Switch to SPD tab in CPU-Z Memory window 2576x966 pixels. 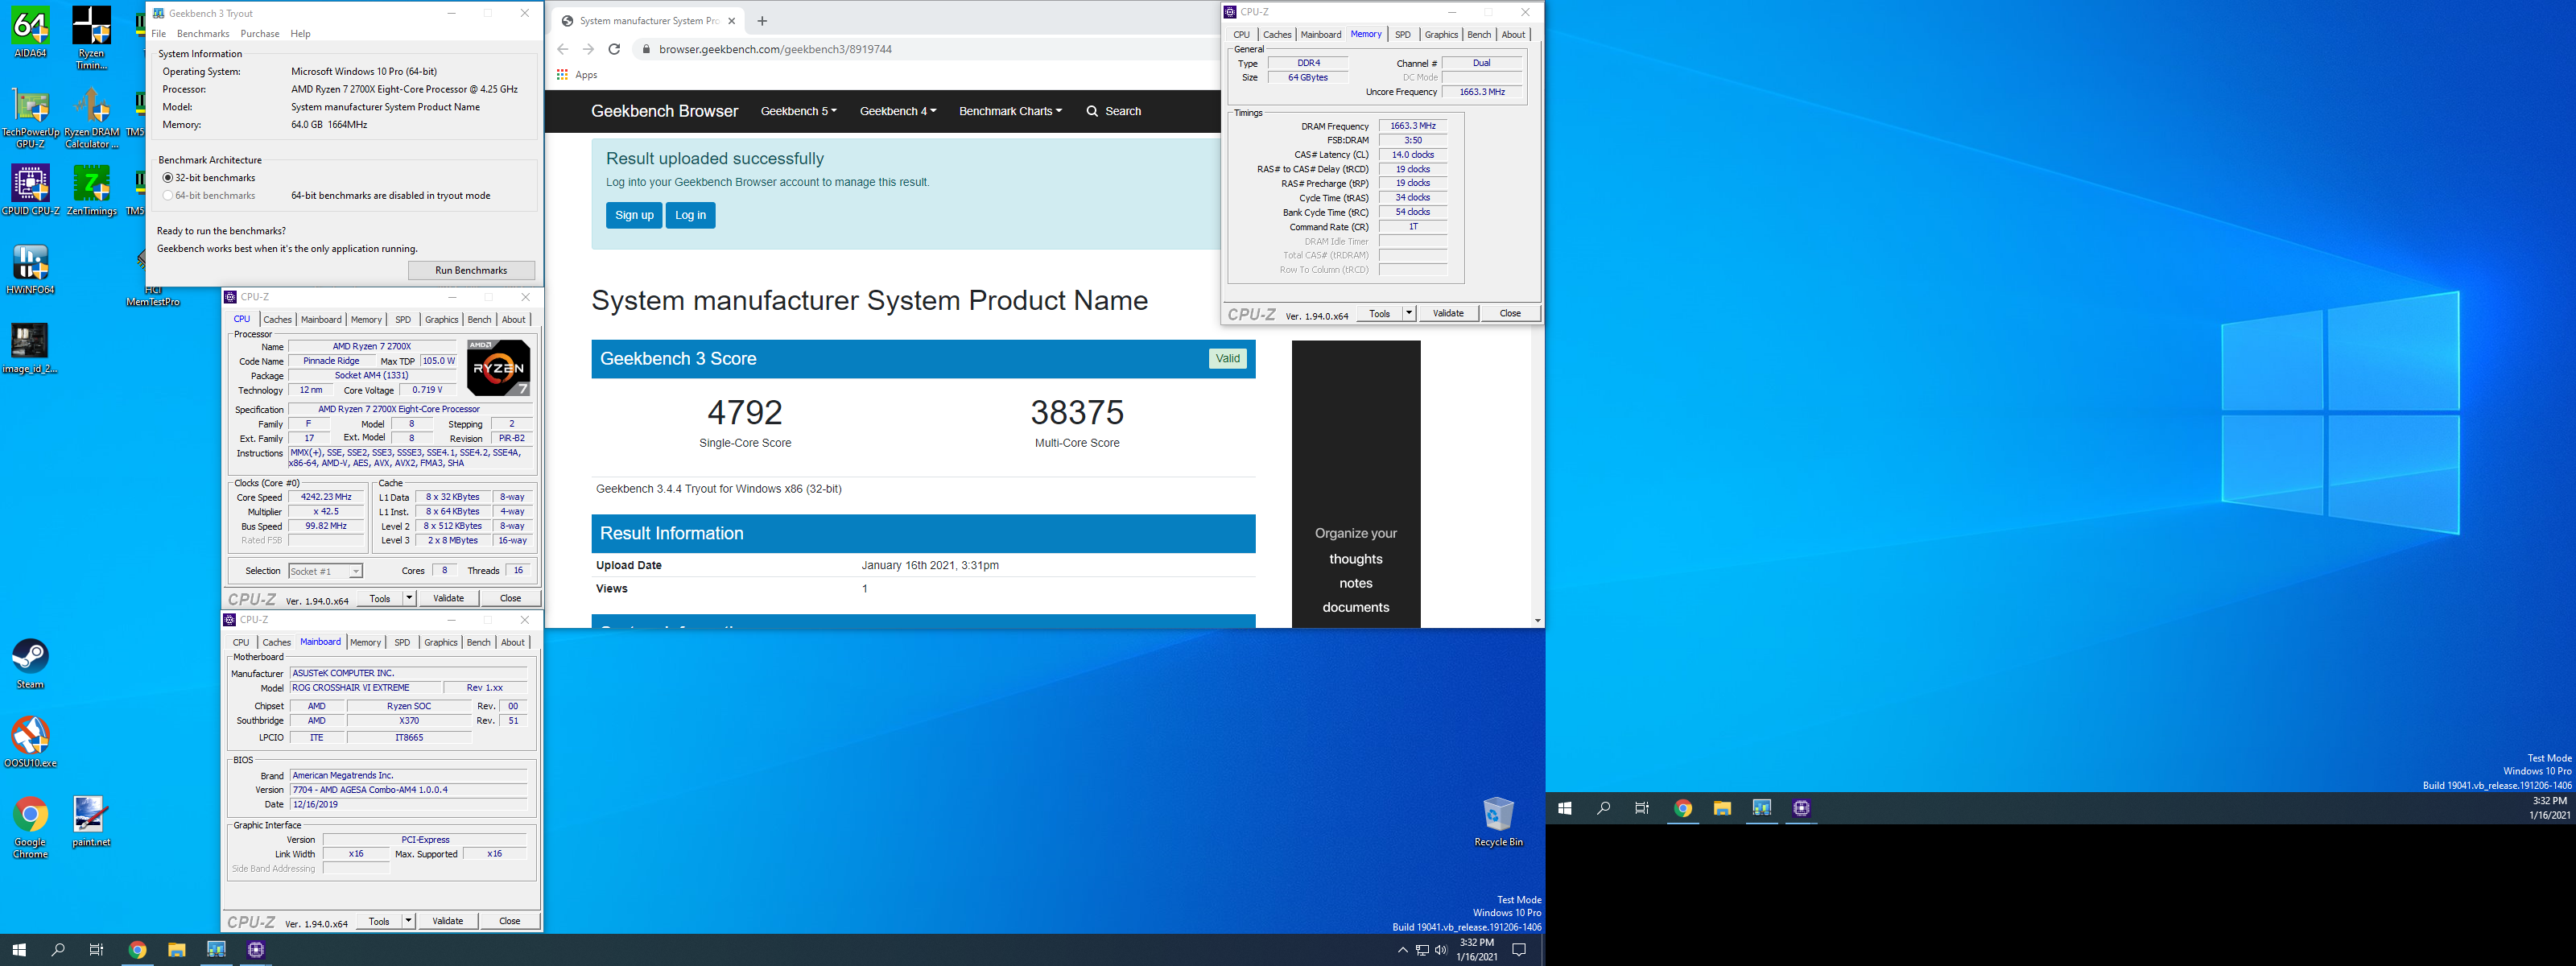pyautogui.click(x=1403, y=35)
